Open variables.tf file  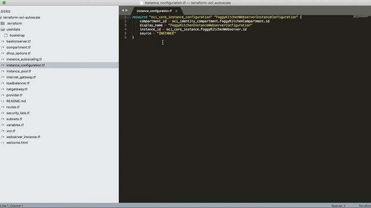coord(15,125)
